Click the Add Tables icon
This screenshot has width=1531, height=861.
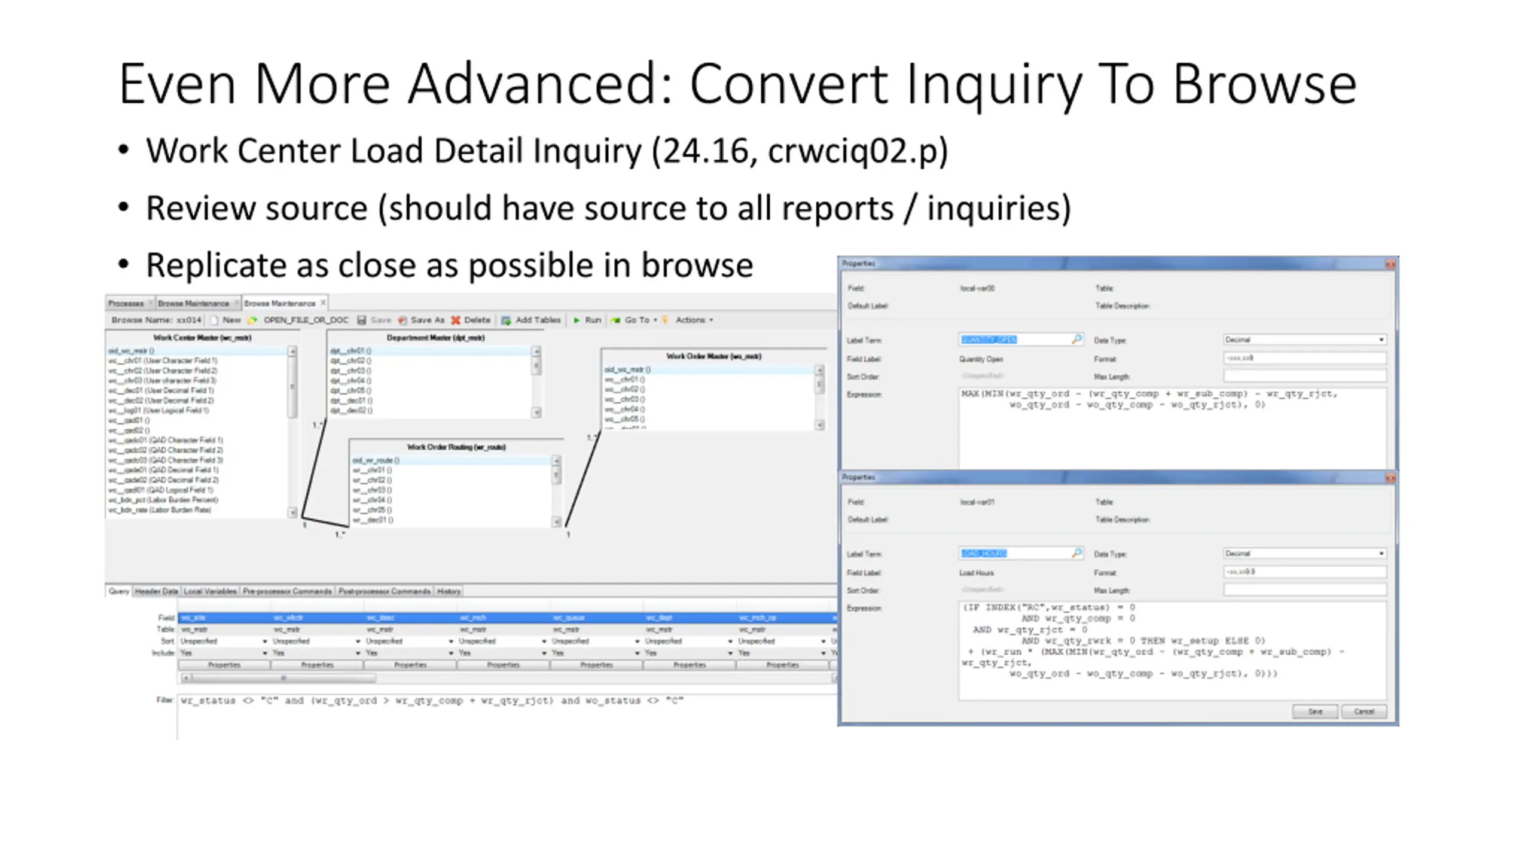point(506,320)
